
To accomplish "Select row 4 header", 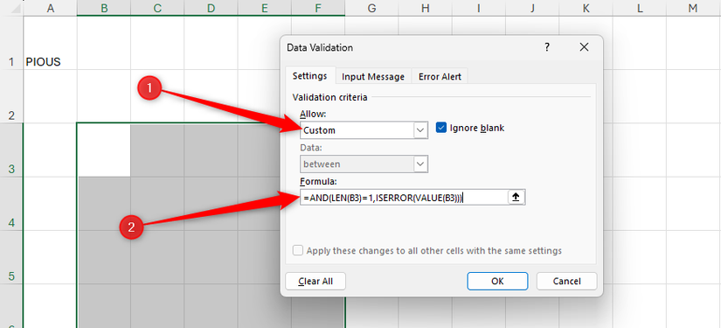I will tap(11, 204).
